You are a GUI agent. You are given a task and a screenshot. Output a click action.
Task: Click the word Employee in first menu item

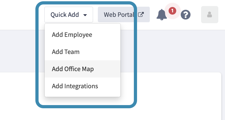click(78, 35)
